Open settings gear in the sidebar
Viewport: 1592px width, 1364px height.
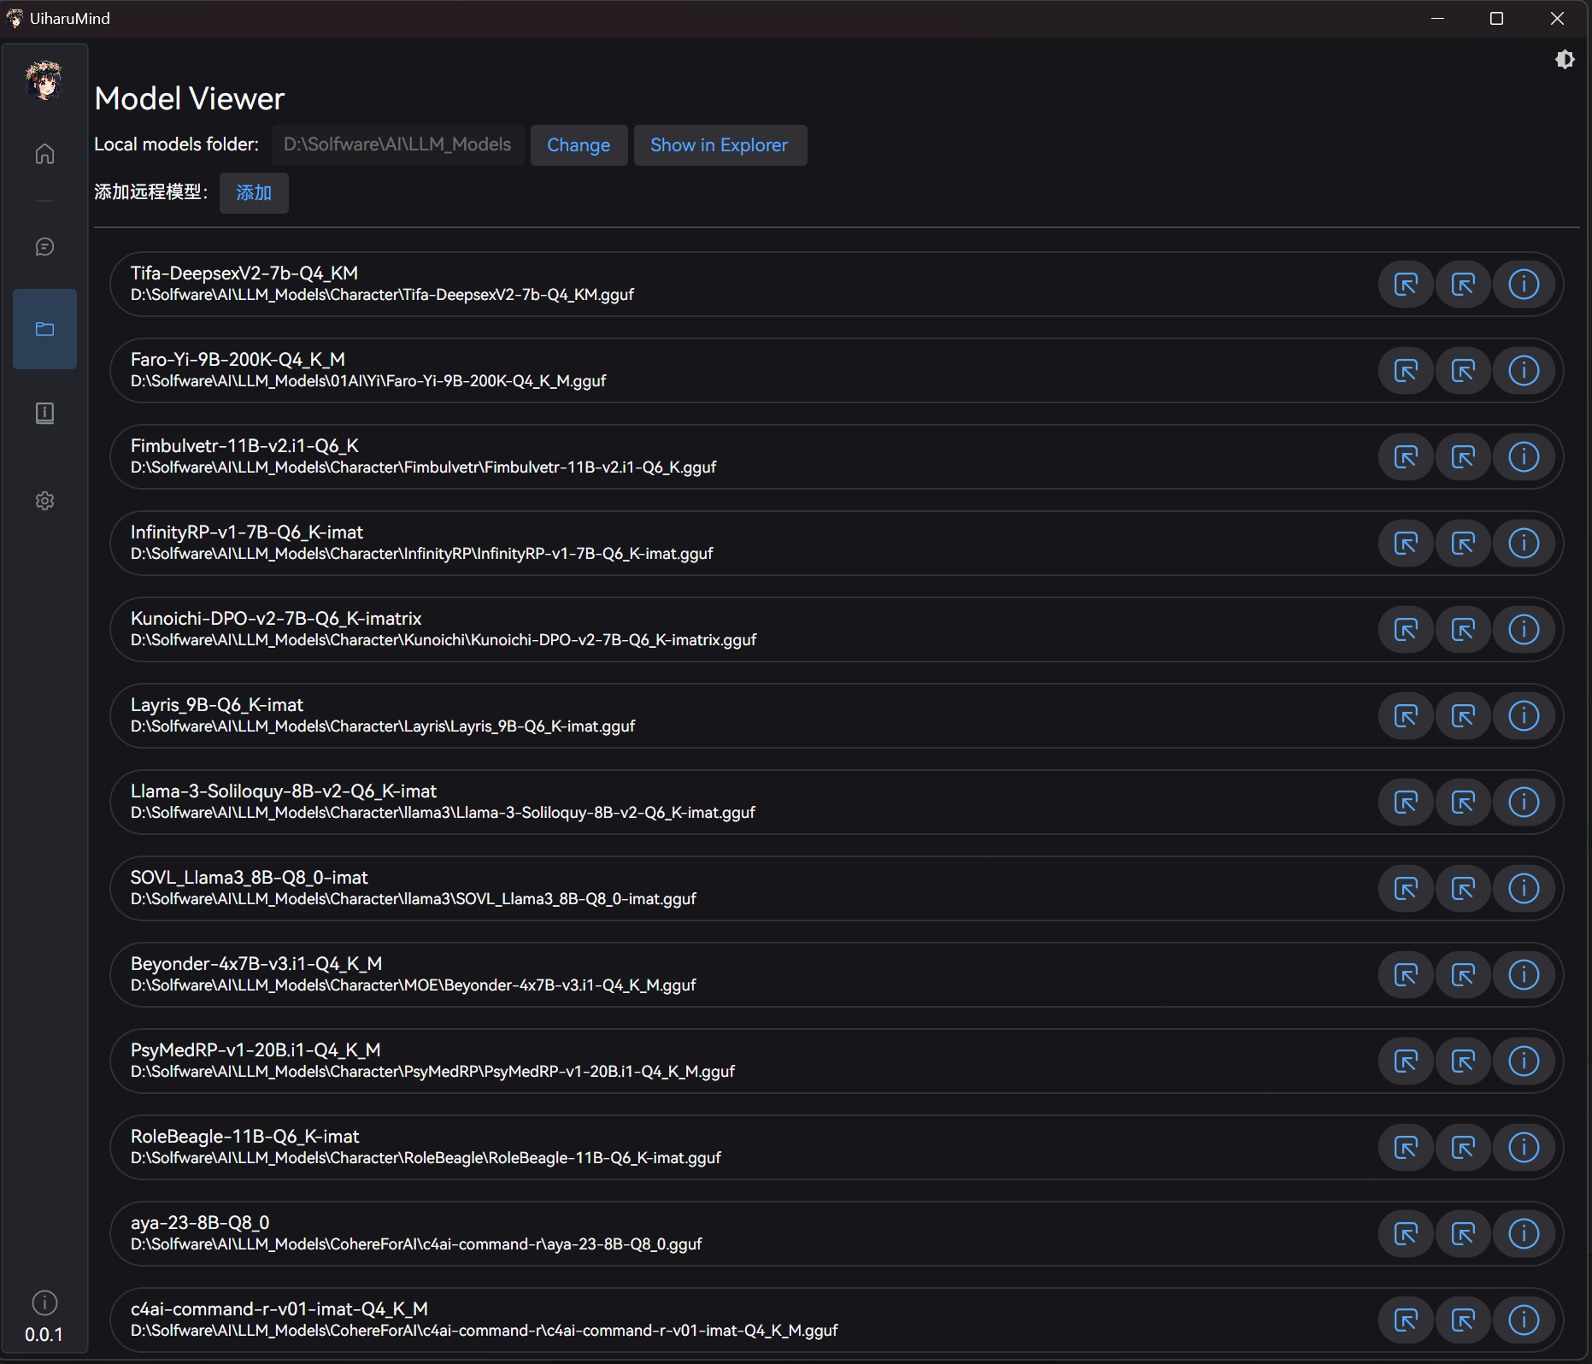[x=44, y=501]
